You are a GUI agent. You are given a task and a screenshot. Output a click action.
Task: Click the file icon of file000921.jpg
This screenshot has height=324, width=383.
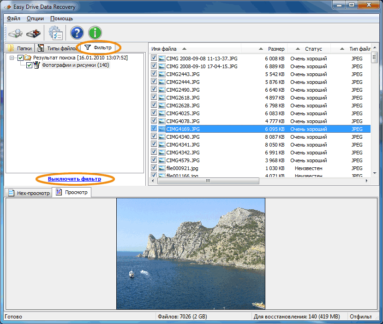tap(162, 168)
